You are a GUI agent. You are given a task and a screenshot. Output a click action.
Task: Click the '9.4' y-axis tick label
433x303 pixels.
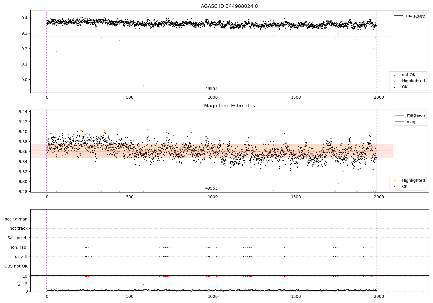click(x=25, y=18)
